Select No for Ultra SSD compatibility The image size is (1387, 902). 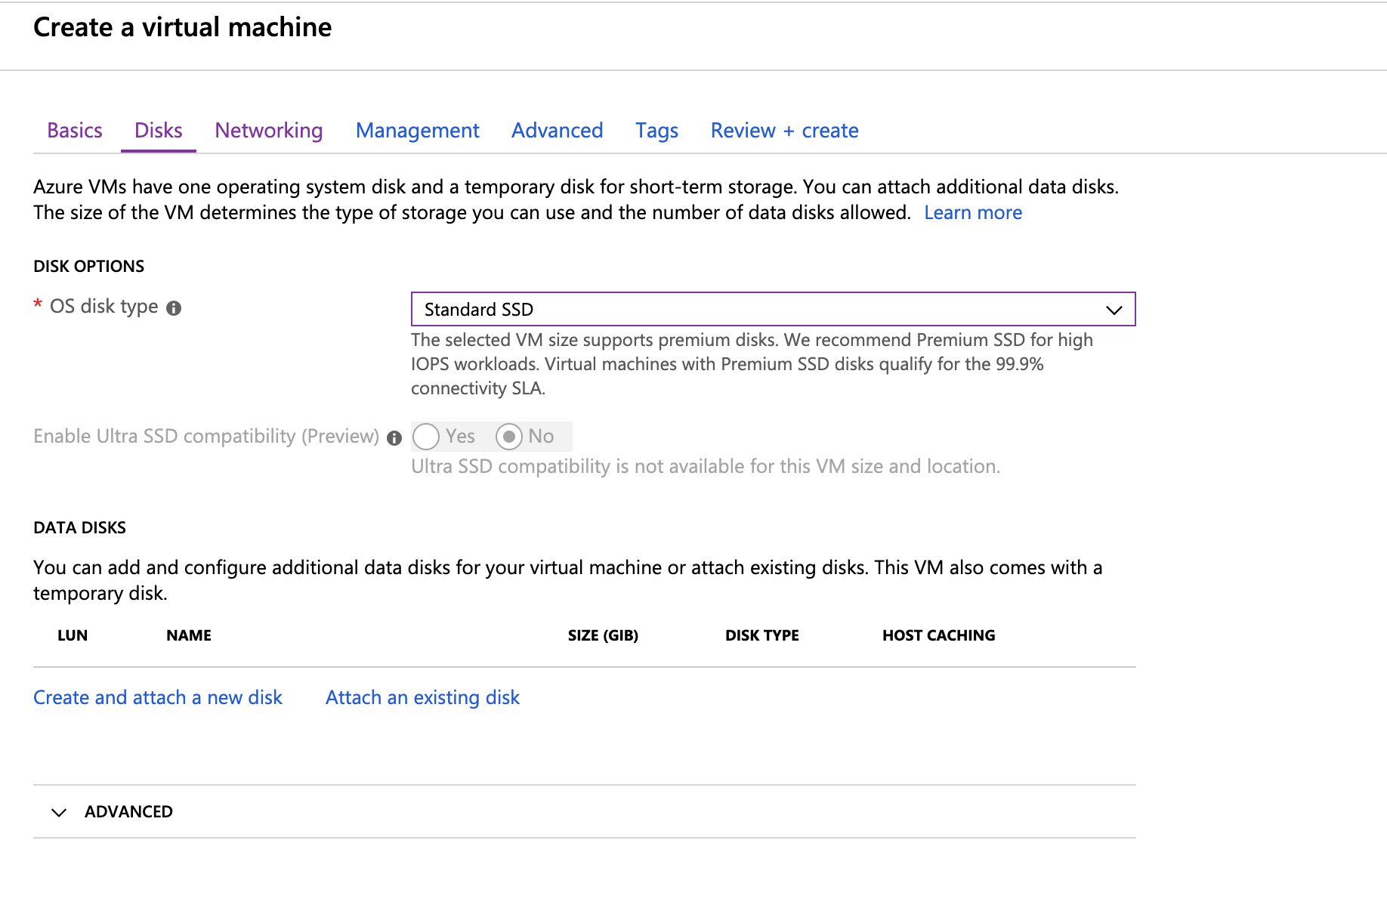tap(509, 437)
